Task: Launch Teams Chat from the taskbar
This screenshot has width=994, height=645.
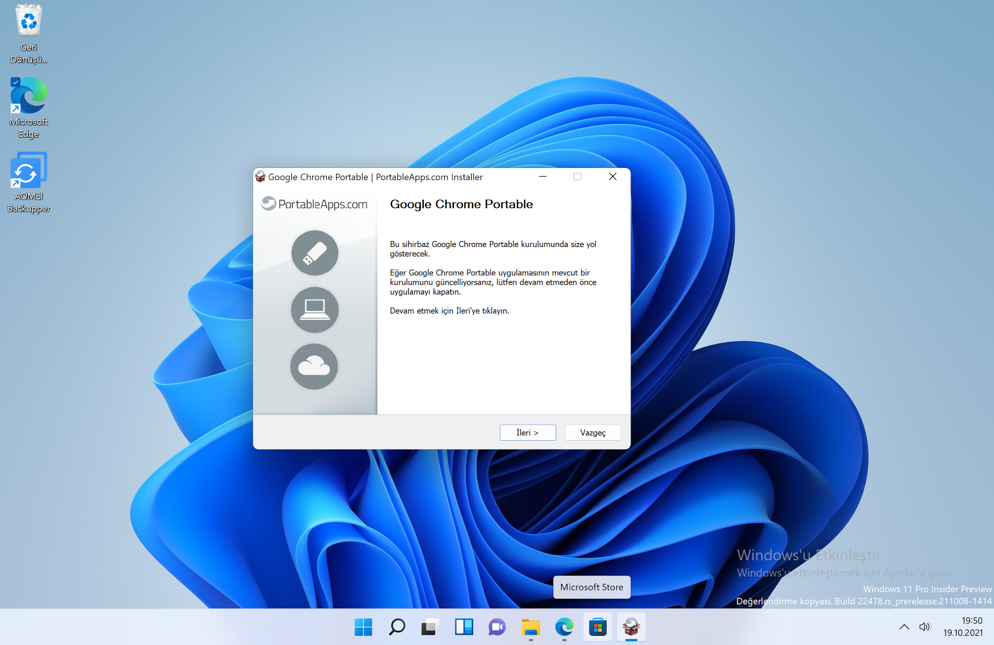Action: click(497, 627)
